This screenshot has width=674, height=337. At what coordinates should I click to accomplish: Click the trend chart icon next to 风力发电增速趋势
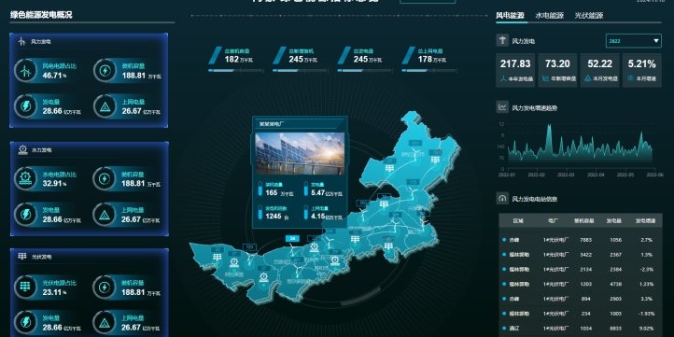coord(502,106)
